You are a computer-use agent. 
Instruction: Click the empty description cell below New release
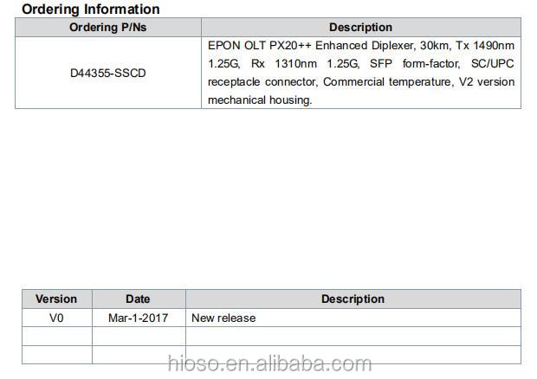click(x=353, y=336)
